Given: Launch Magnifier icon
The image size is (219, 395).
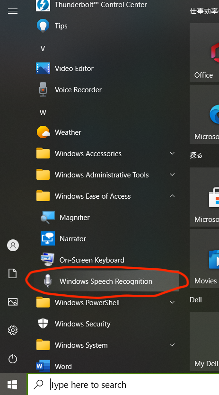Looking at the screenshot, I should point(48,217).
